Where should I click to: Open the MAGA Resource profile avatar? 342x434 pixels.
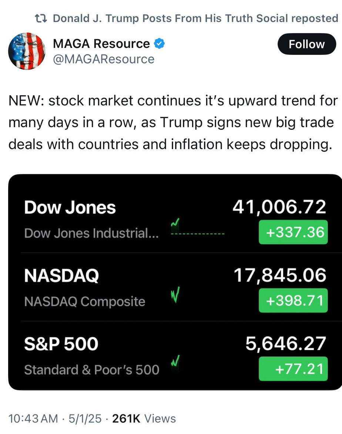click(27, 51)
